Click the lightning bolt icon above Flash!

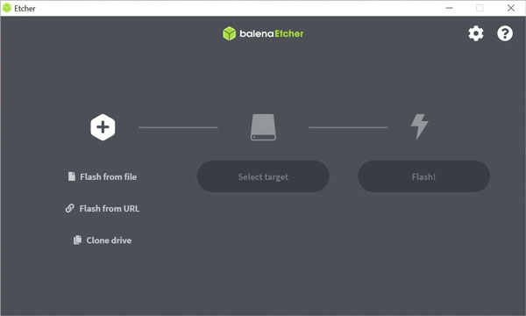click(420, 126)
